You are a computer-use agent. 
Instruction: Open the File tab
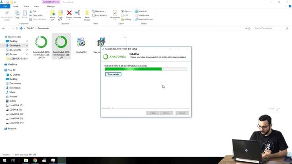5,6
